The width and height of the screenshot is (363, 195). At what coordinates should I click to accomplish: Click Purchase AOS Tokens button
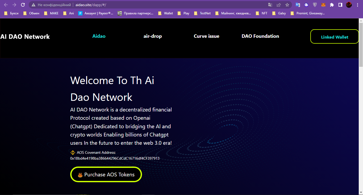click(x=106, y=175)
